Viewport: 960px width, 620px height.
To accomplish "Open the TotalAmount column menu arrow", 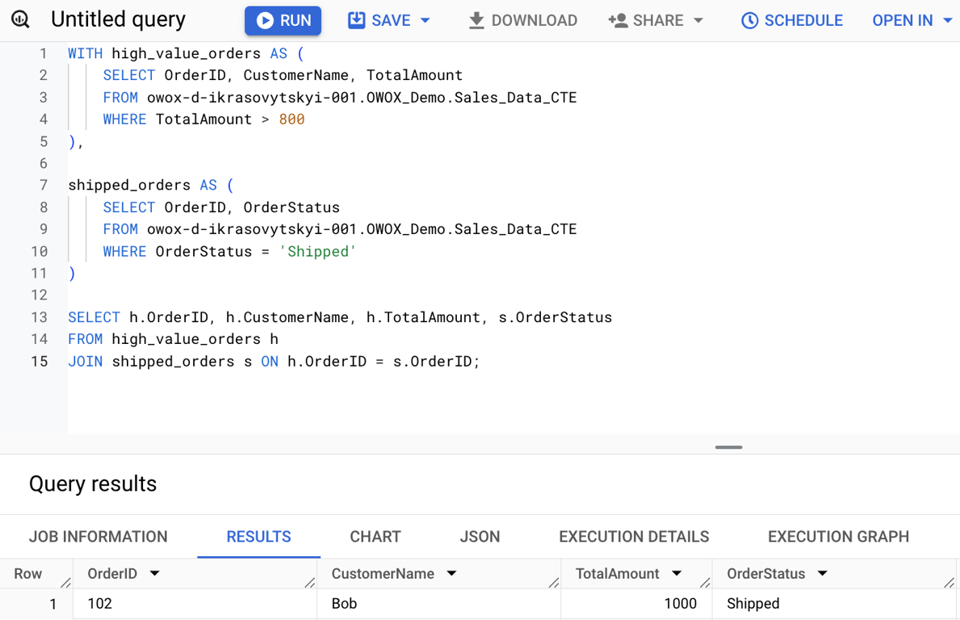I will click(x=677, y=573).
